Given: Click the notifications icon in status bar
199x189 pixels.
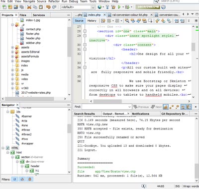Looking at the screenshot, I should [144, 186].
